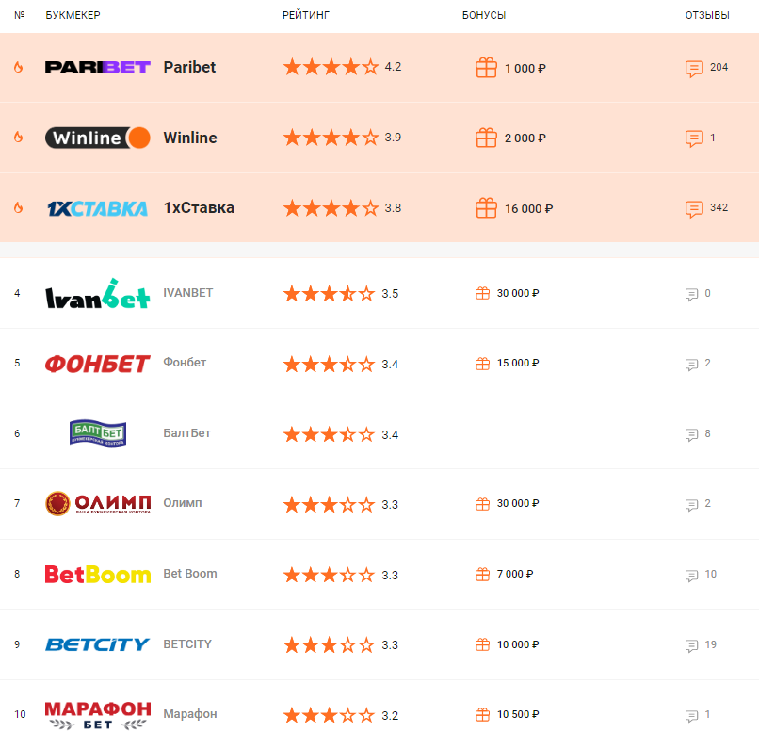
Task: Click the BetBoom logo
Action: click(98, 574)
